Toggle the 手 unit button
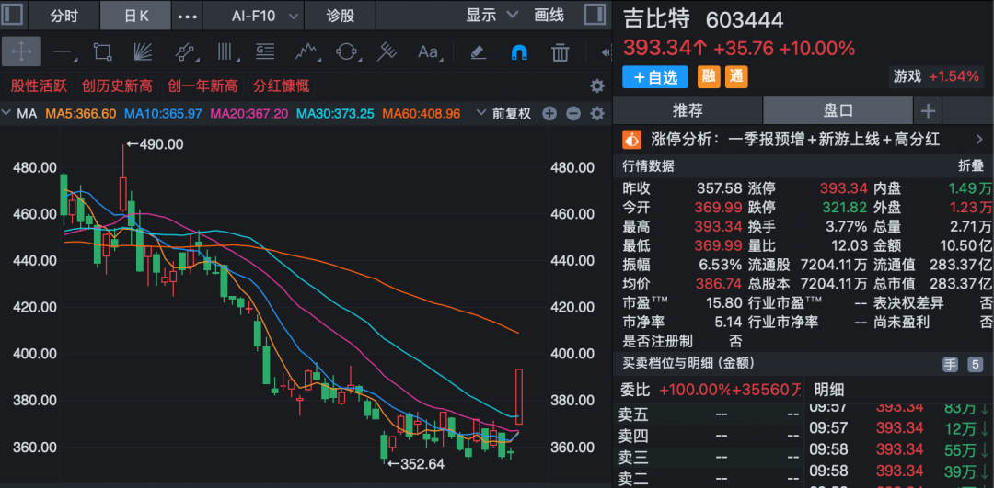The width and height of the screenshot is (994, 488). (950, 365)
